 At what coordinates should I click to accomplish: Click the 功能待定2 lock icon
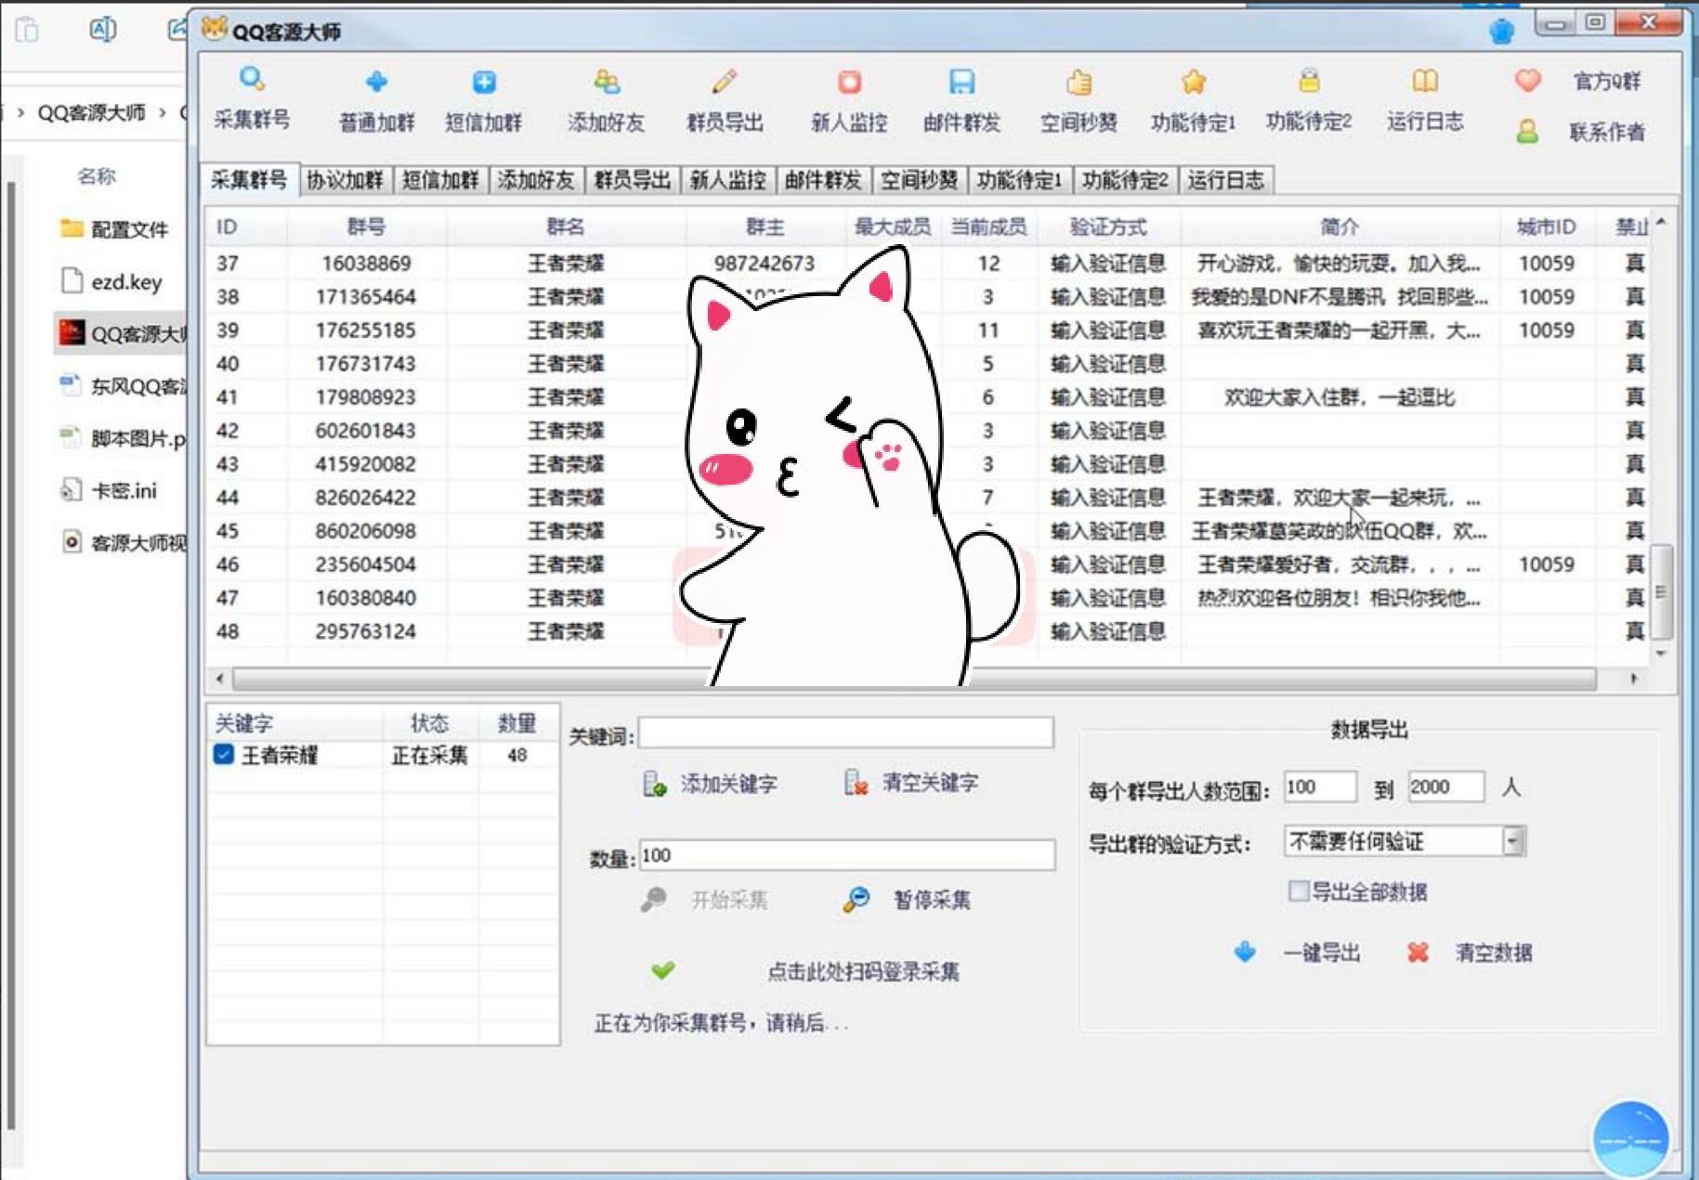1309,80
